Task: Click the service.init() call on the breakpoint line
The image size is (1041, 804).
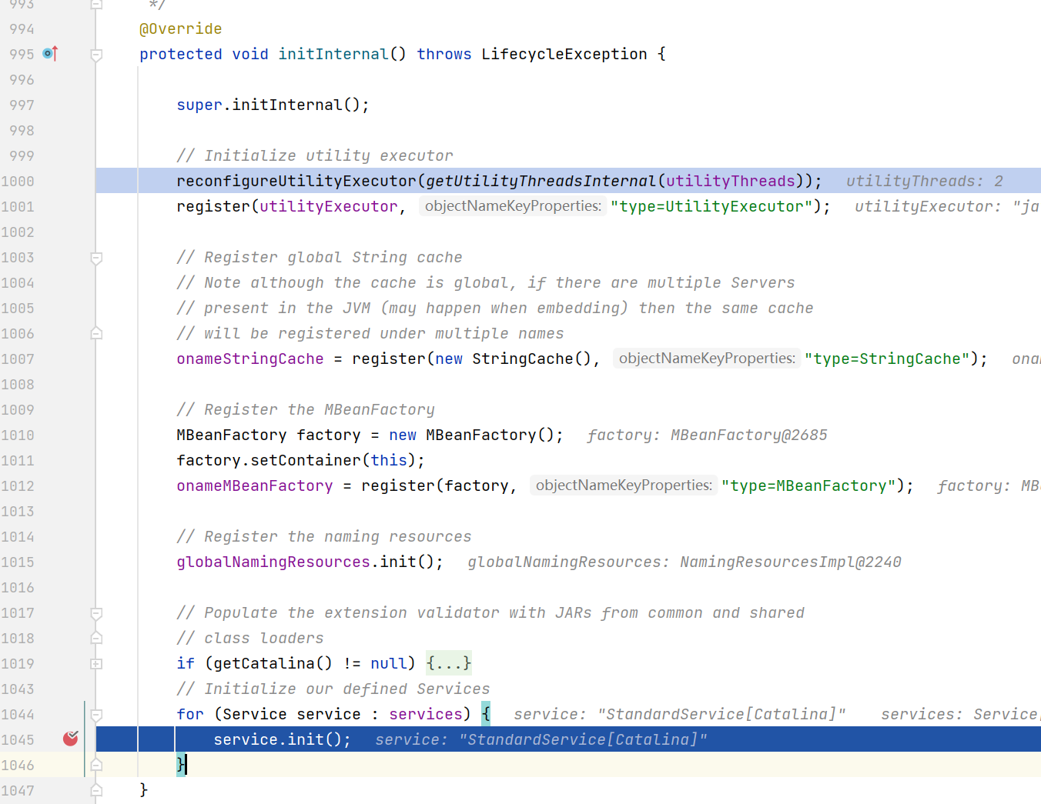Action: point(282,739)
